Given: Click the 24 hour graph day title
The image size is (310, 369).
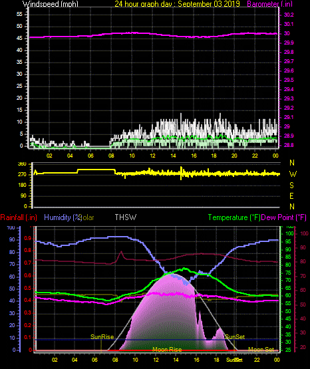Looking at the screenshot, I should click(x=177, y=4).
